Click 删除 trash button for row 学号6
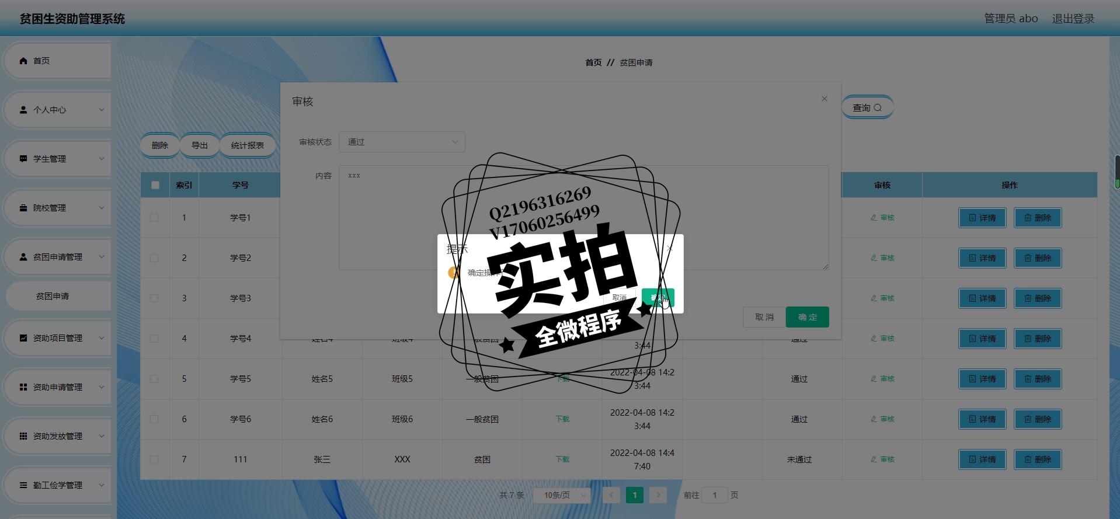This screenshot has height=519, width=1120. (x=1038, y=419)
